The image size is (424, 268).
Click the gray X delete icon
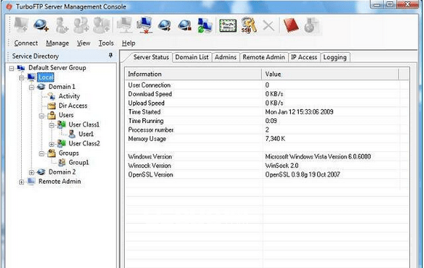click(268, 26)
